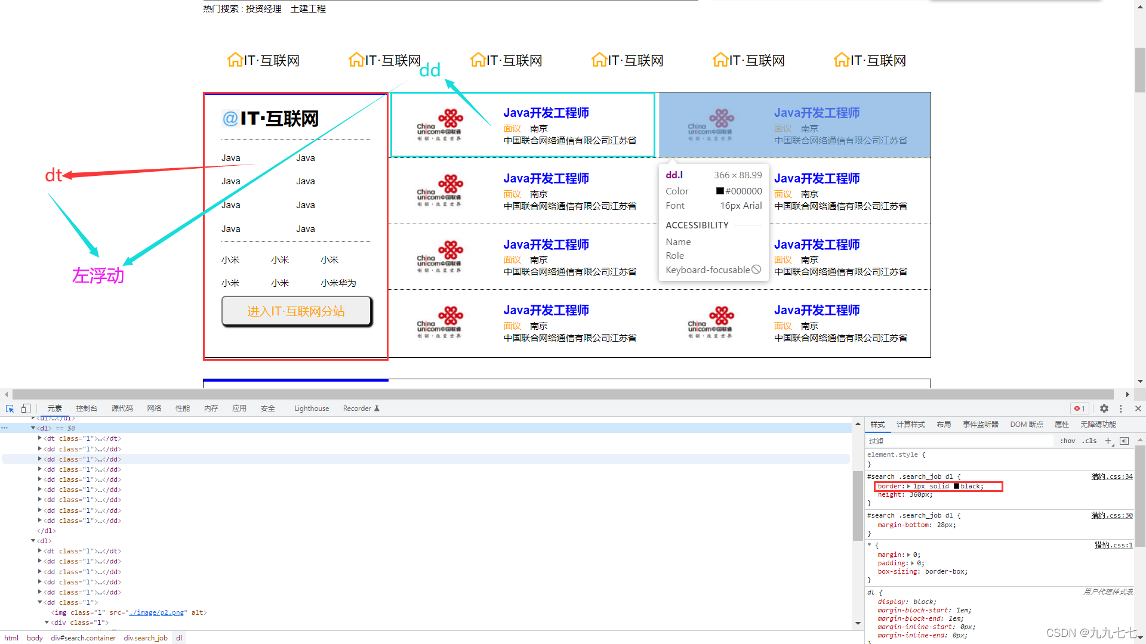Collapse the selected dl element node
The width and height of the screenshot is (1146, 644).
tap(33, 428)
